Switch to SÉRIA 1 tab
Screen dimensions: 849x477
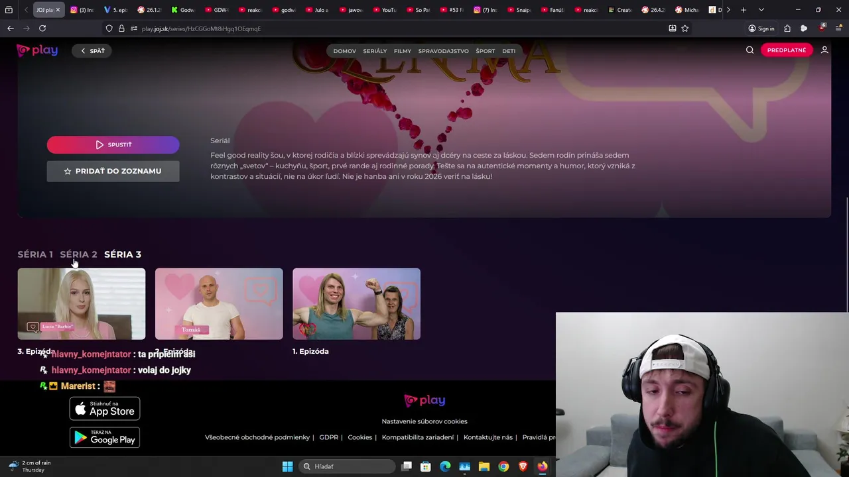click(35, 254)
